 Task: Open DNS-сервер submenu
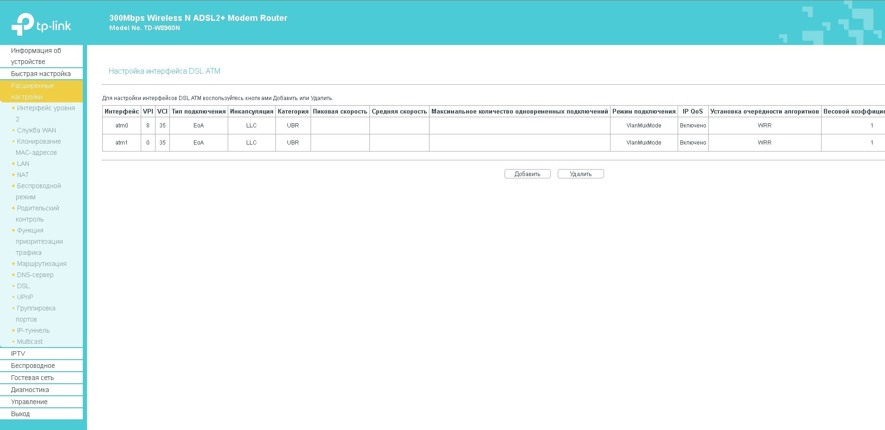click(35, 275)
